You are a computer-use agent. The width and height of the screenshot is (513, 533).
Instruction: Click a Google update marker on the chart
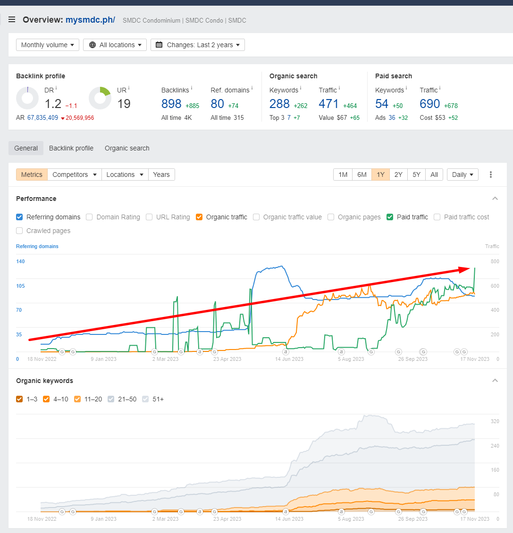tap(62, 351)
